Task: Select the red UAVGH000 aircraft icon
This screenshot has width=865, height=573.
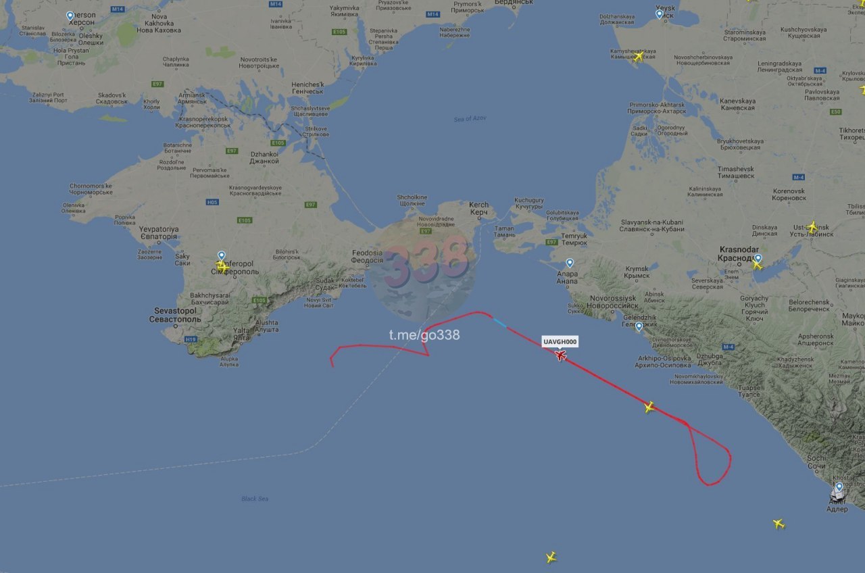Action: pyautogui.click(x=560, y=355)
